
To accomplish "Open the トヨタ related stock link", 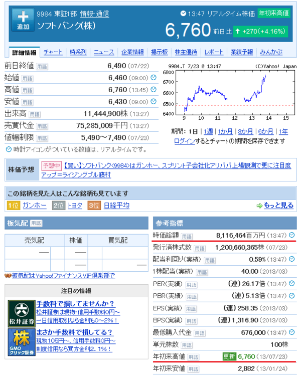I will pyautogui.click(x=75, y=206).
